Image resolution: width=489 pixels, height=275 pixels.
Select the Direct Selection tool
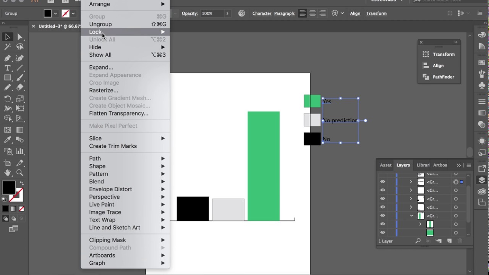tap(20, 37)
